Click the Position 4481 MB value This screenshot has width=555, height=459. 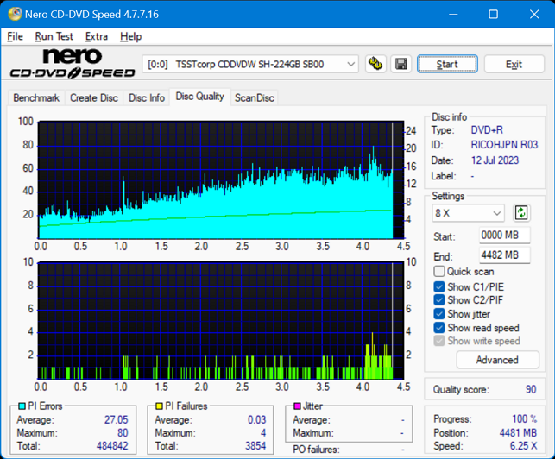[x=518, y=433]
